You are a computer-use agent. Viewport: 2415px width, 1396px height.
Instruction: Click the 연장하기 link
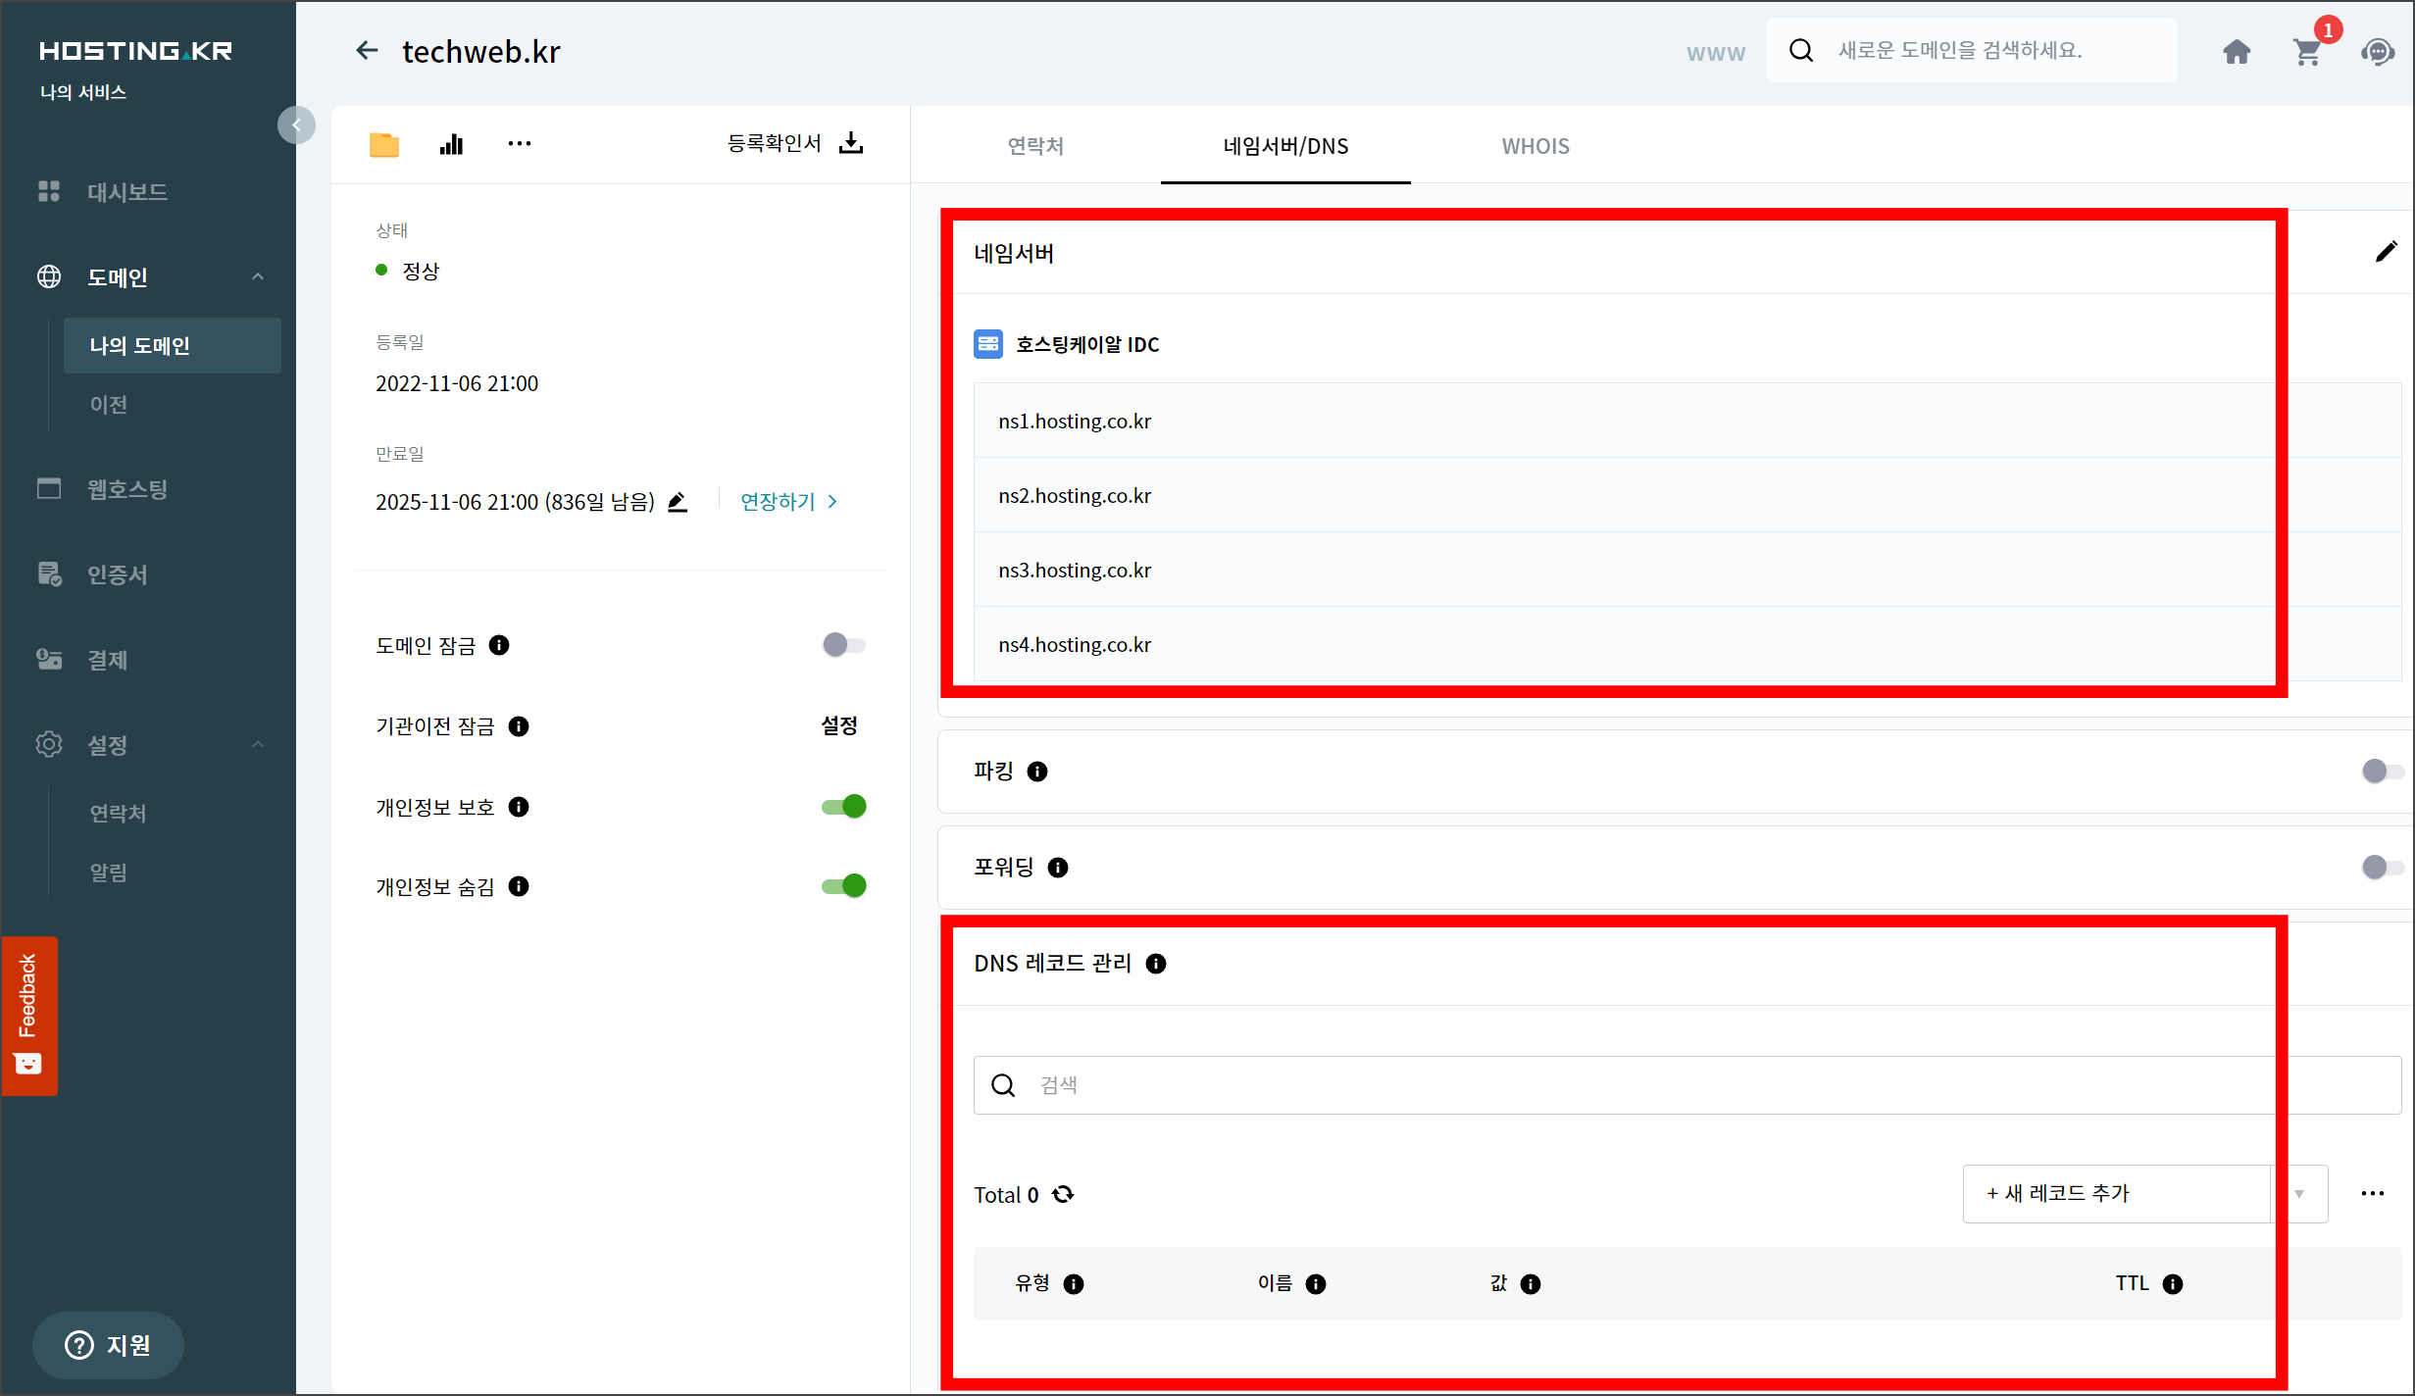pyautogui.click(x=788, y=502)
